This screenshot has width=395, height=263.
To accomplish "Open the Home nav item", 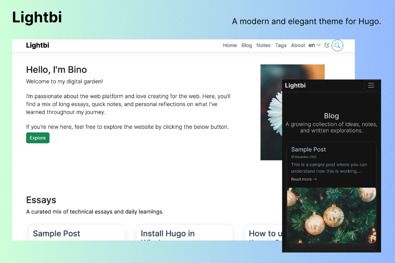I will pyautogui.click(x=230, y=45).
